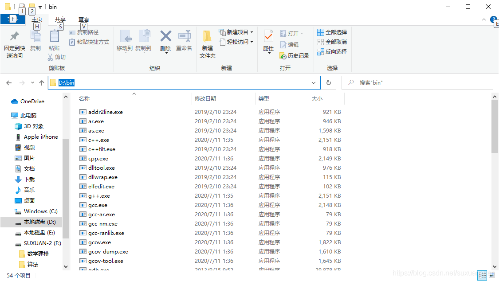
Task: Click Select none (全部取消)
Action: pos(332,42)
